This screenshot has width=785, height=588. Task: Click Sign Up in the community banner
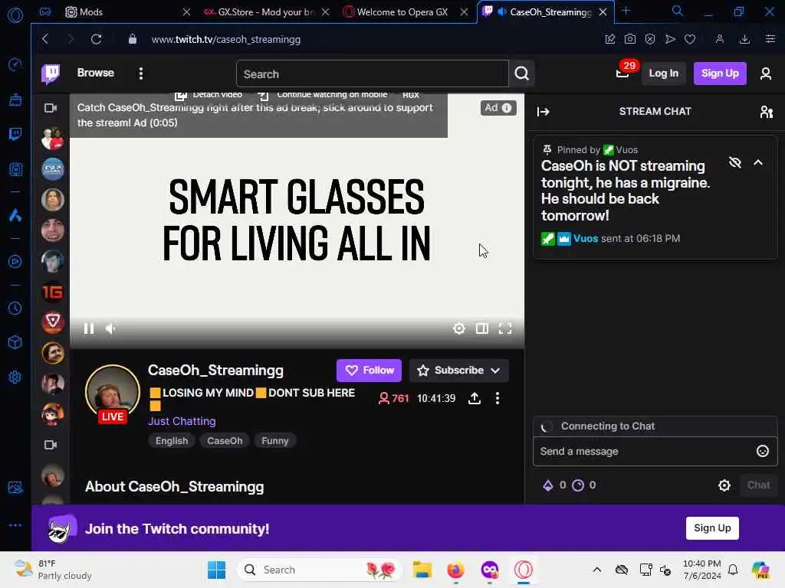click(712, 528)
